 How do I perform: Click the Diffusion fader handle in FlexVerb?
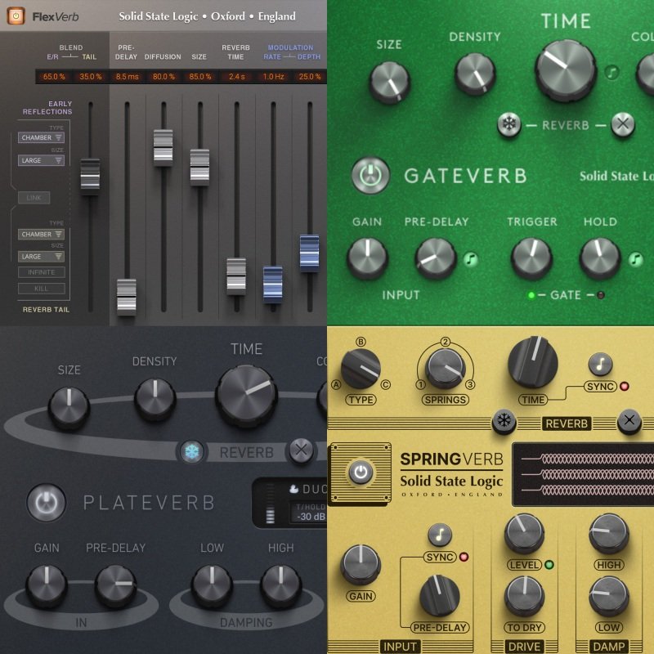tap(163, 147)
